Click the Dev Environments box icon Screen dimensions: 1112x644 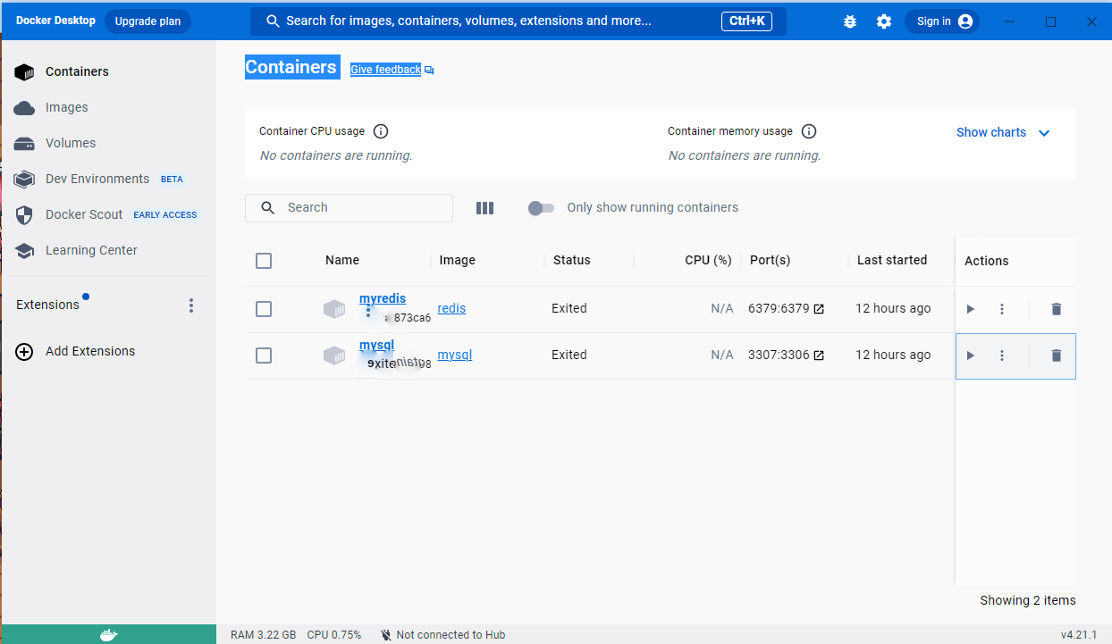coord(24,179)
